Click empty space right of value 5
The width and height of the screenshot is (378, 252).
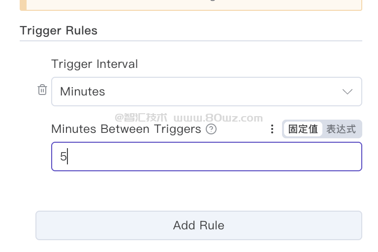click(221, 157)
